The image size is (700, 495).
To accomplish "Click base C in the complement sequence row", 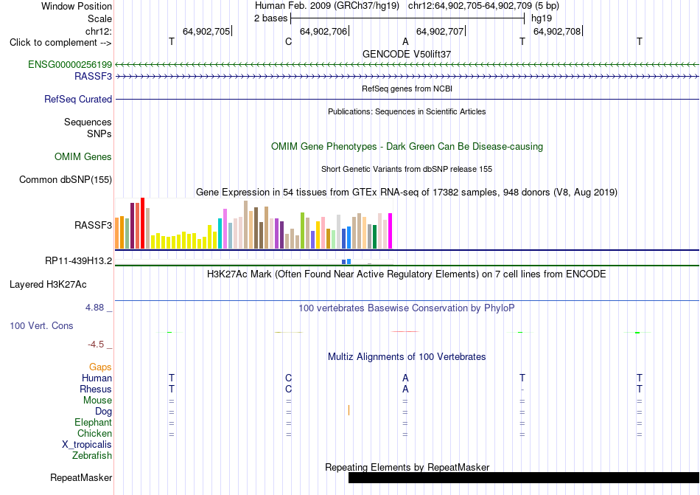I will [x=288, y=41].
